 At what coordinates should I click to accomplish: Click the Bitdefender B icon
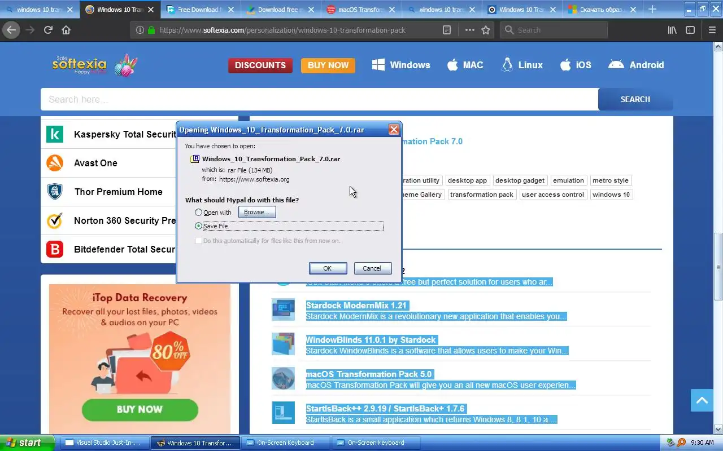55,249
